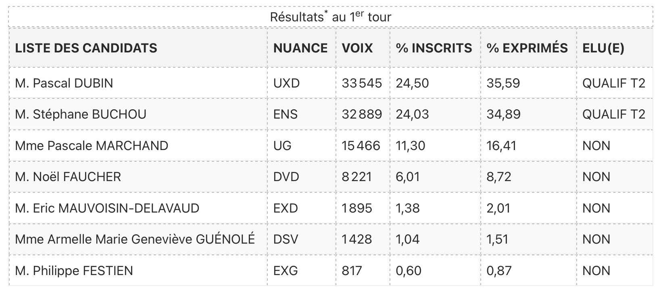The image size is (663, 292).
Task: Click the % INSCRITS column header
Action: click(x=434, y=48)
